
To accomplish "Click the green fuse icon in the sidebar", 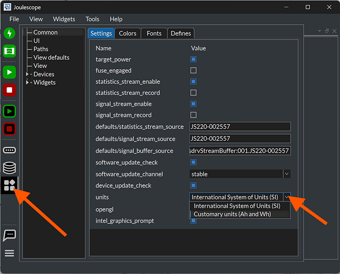I will point(9,51).
